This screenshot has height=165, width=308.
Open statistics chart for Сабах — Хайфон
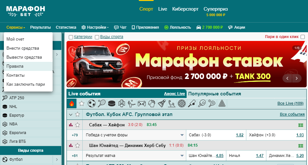[x=71, y=125]
